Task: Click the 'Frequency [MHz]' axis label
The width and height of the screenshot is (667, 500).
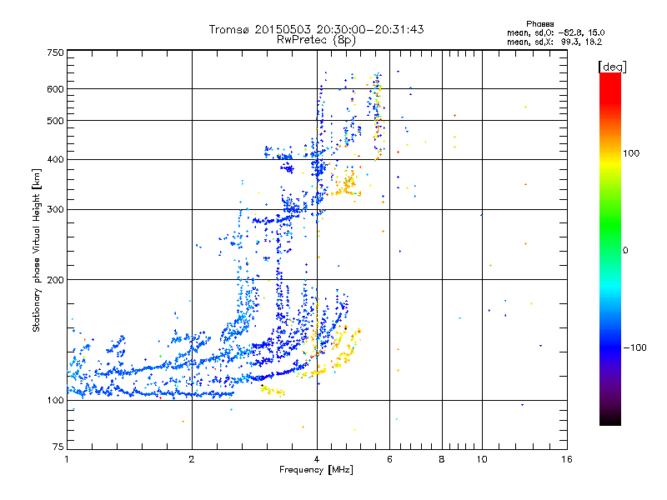Action: 316,470
